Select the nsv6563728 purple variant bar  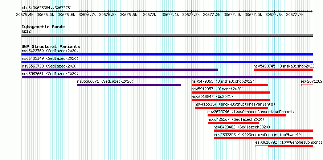pos(119,70)
